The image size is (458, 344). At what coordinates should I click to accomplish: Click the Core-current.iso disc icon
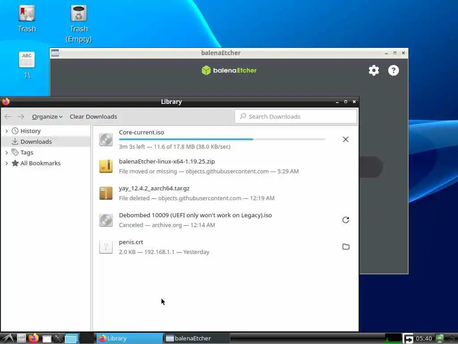(x=106, y=140)
